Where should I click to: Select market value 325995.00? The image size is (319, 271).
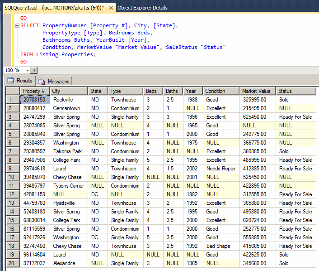tap(258, 100)
